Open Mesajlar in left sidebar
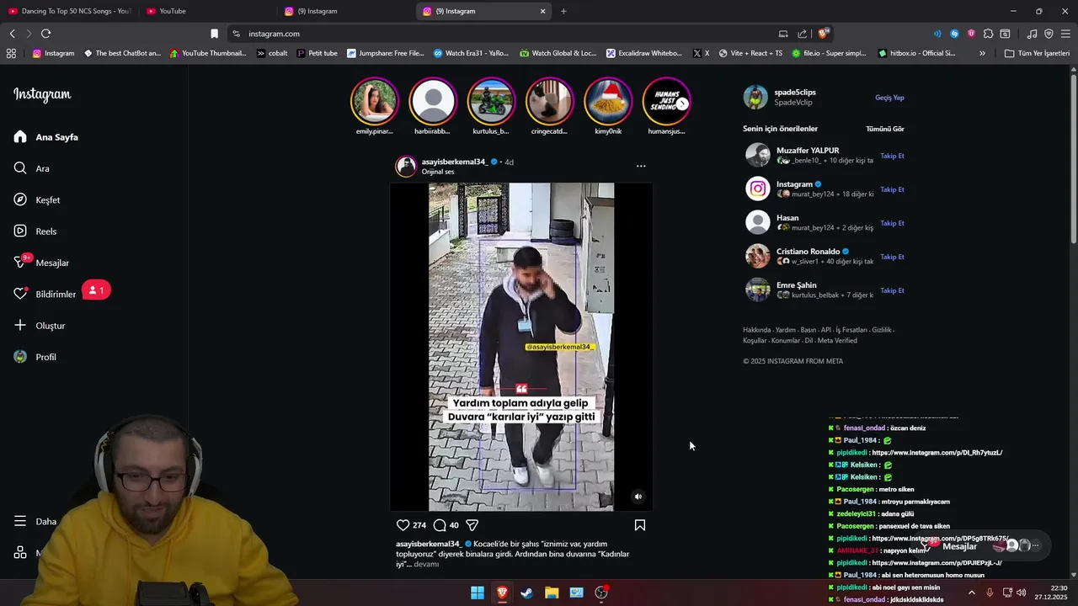The height and width of the screenshot is (606, 1078). [x=41, y=263]
